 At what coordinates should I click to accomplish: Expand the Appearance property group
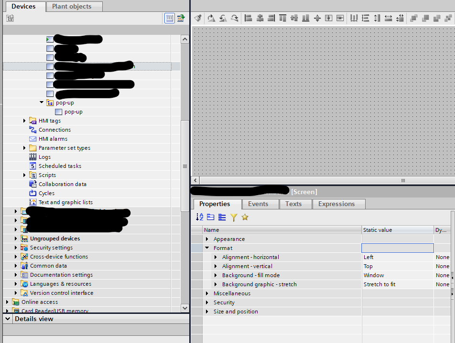click(x=207, y=239)
